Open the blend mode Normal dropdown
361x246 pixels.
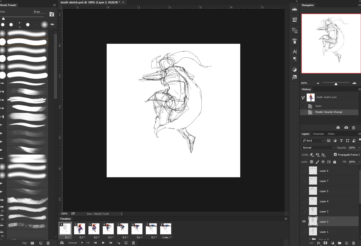coord(318,147)
